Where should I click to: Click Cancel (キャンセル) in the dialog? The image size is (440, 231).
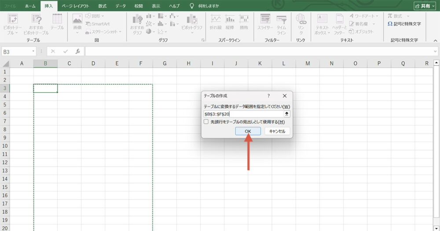point(277,131)
